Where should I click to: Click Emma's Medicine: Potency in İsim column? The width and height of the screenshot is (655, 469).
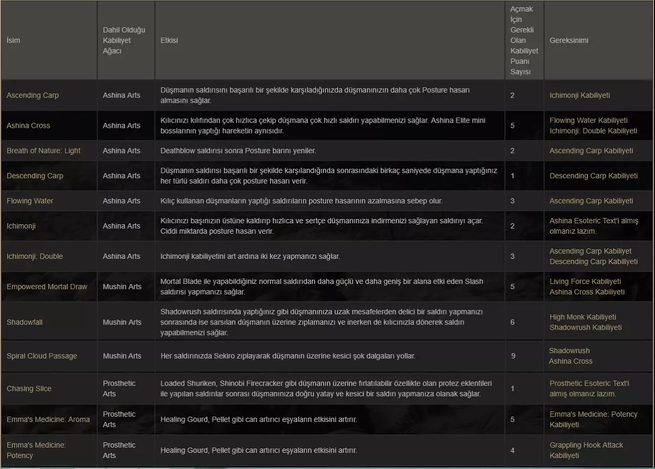point(36,450)
